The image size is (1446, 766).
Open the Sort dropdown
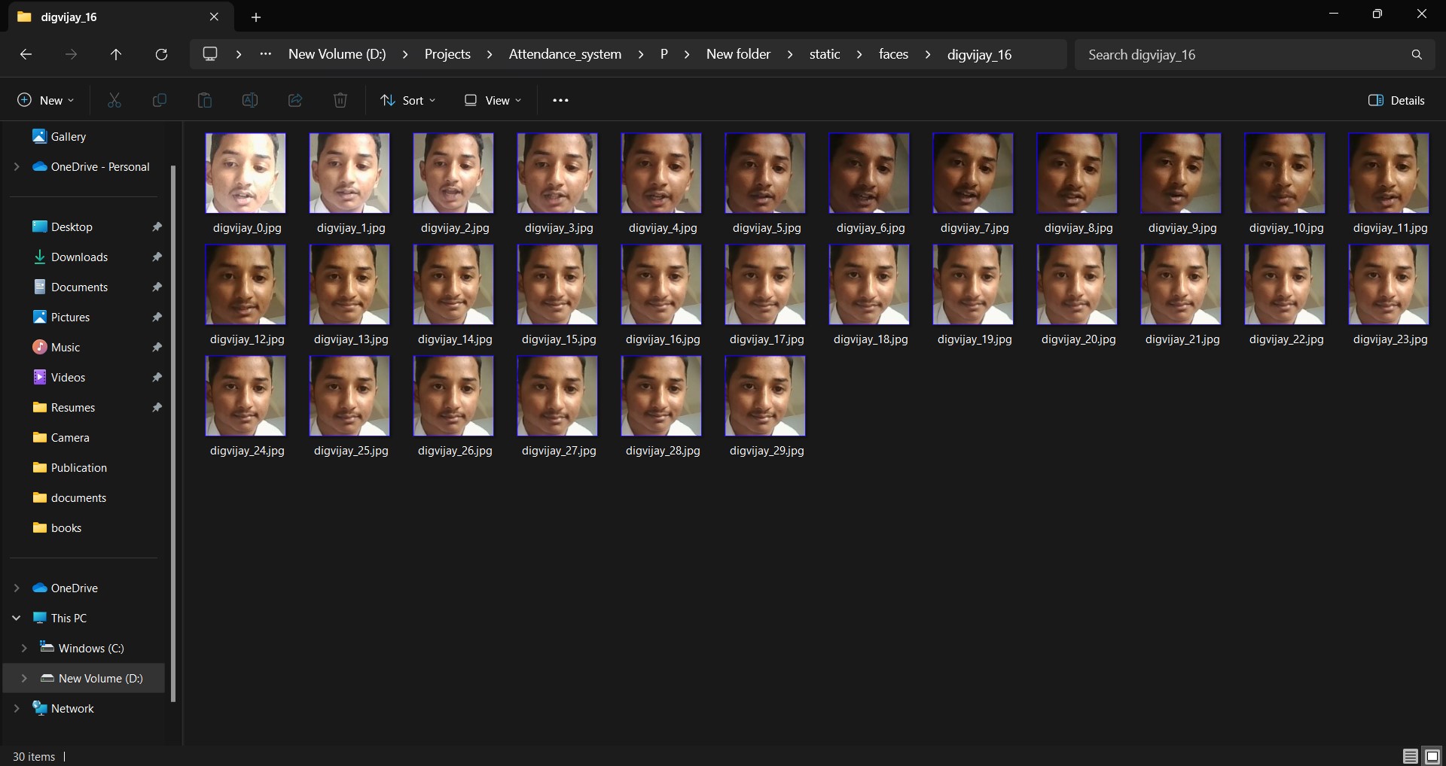click(x=408, y=100)
